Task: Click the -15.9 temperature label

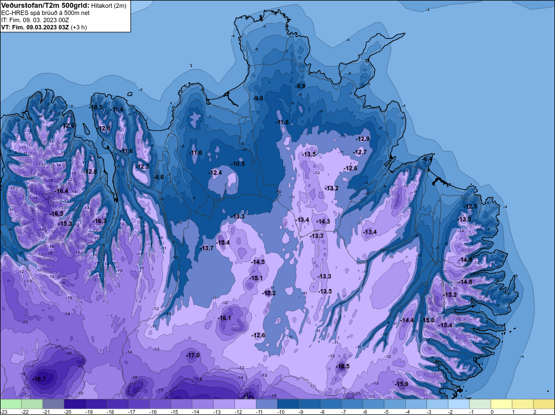Action: 401,384
